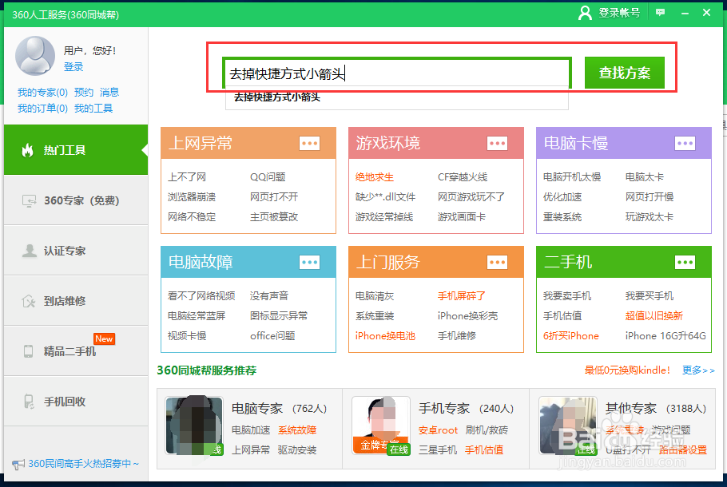Open 我的专家(0) link
The width and height of the screenshot is (727, 487).
click(42, 92)
